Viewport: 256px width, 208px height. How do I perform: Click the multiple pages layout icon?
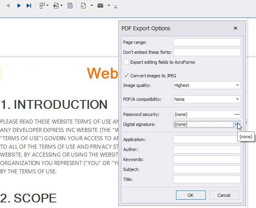(42, 6)
